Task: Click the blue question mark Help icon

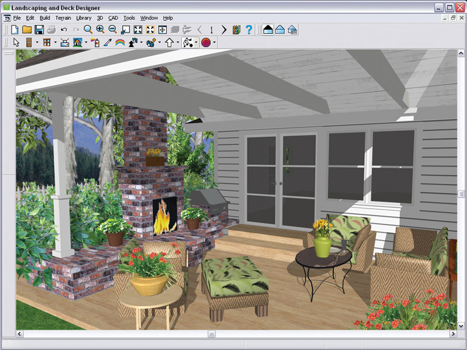Action: click(x=249, y=29)
